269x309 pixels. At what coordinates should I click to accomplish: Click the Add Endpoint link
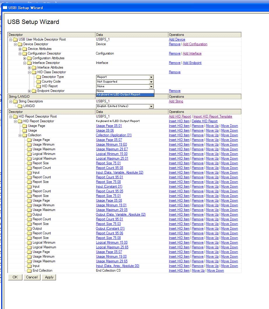click(x=192, y=63)
